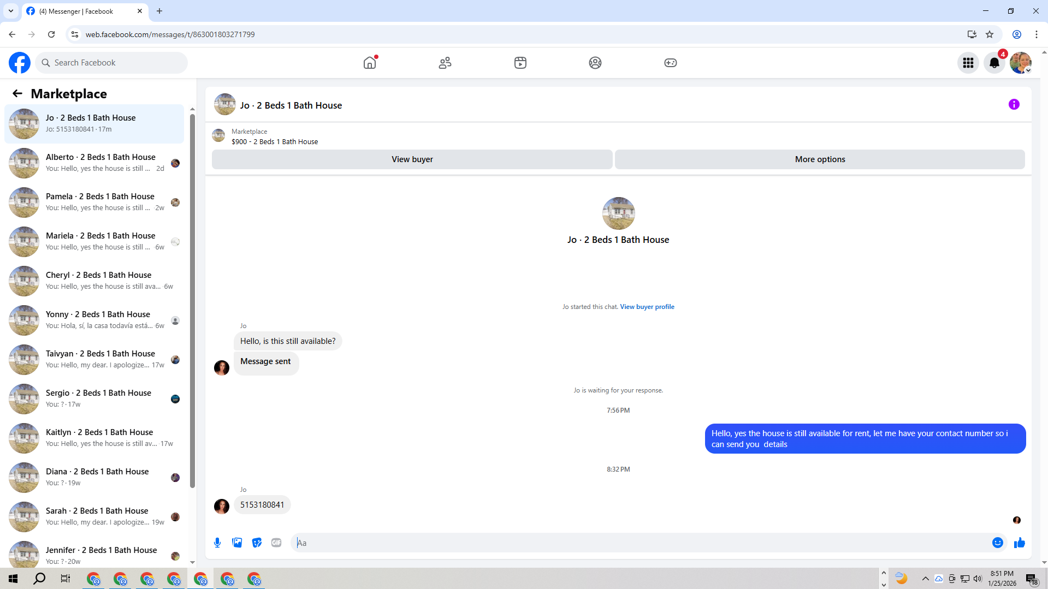Screen dimensions: 1048x589
Task: Click the 'Hello, is this still available?' message
Action: click(x=288, y=341)
